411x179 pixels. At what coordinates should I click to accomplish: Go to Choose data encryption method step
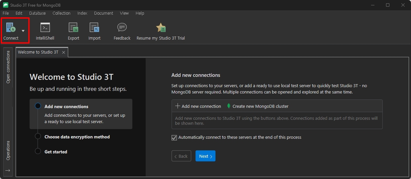point(77,137)
